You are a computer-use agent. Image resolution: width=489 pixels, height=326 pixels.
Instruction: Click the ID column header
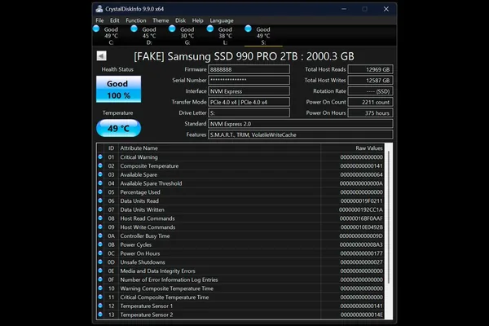(x=111, y=148)
